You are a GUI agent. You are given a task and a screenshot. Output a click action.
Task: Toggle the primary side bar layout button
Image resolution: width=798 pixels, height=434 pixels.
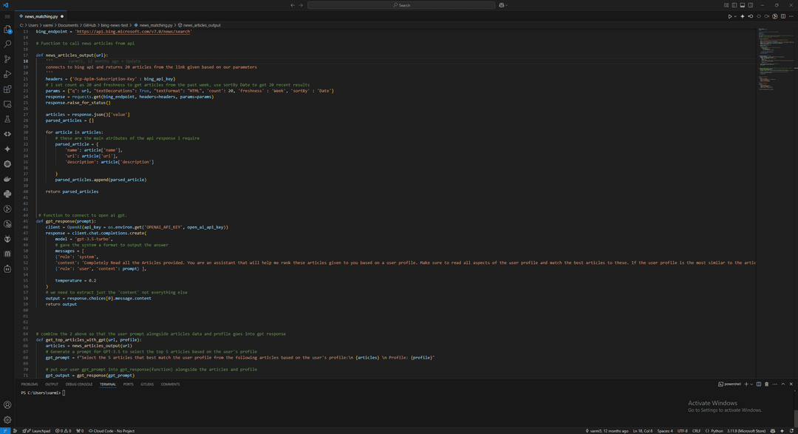pyautogui.click(x=736, y=5)
